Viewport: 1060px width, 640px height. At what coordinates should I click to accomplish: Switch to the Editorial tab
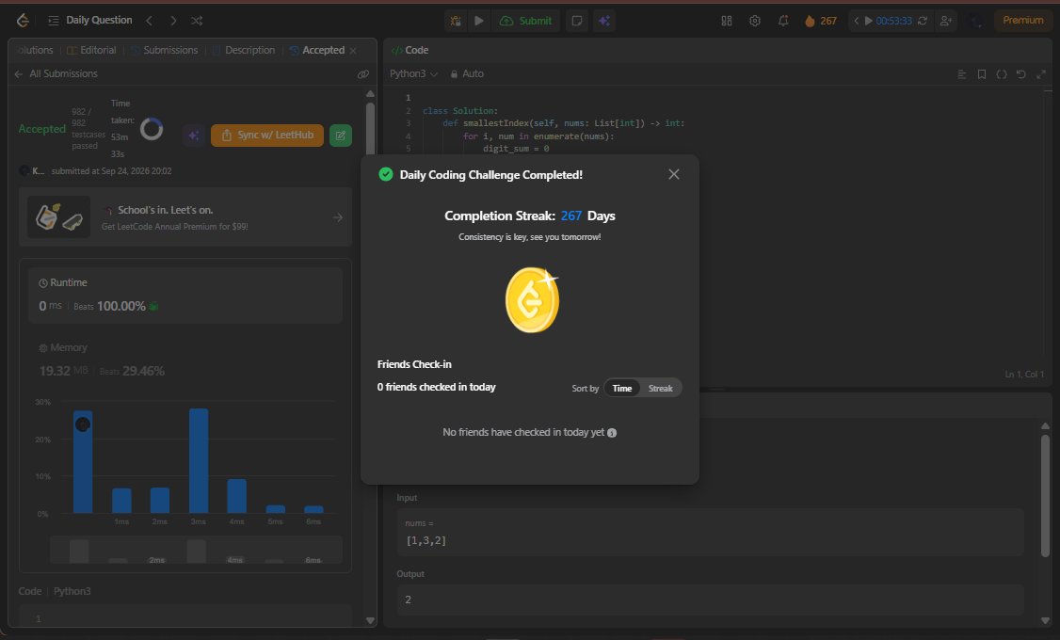pos(91,50)
